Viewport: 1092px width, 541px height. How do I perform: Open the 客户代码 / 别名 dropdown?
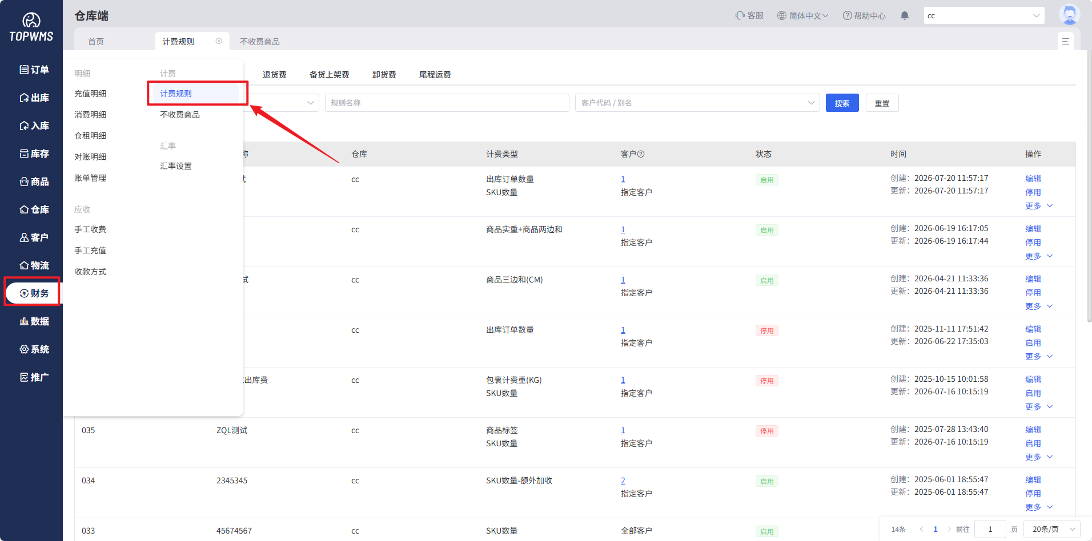(697, 103)
